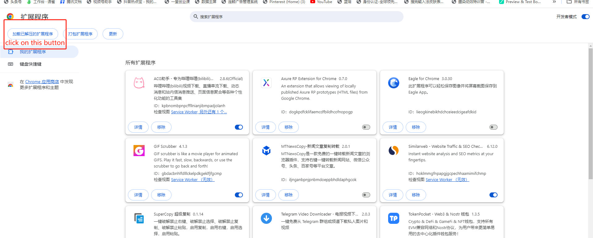593x238 pixels.
Task: Click the keyboard icon beside 键盘快捷键
Action: point(11,64)
